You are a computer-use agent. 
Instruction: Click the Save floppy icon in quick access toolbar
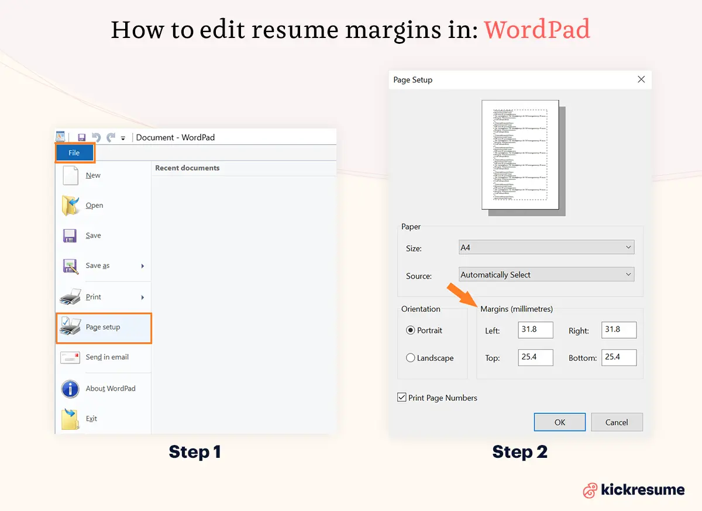tap(82, 137)
